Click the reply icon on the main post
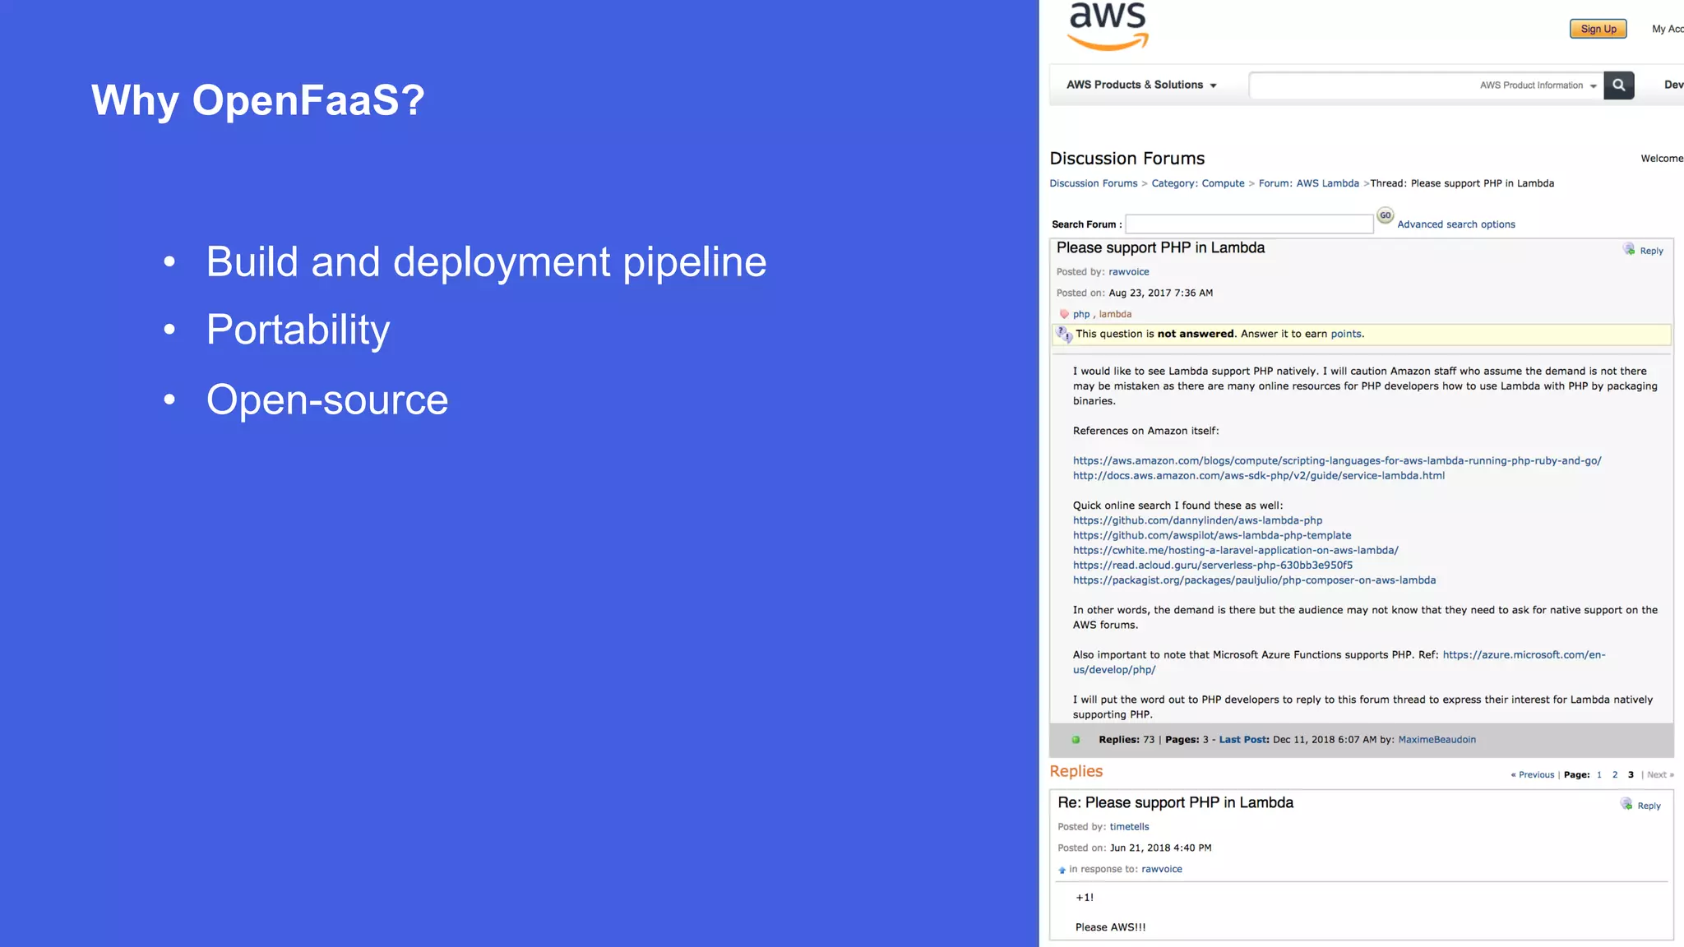 tap(1629, 249)
